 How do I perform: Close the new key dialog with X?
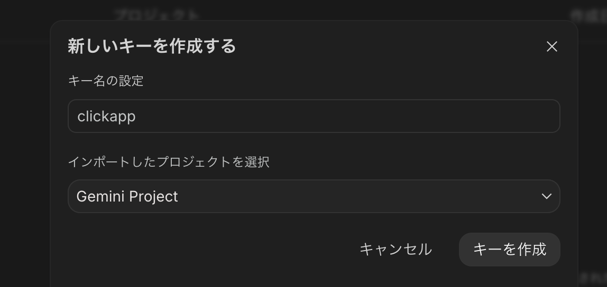point(551,46)
